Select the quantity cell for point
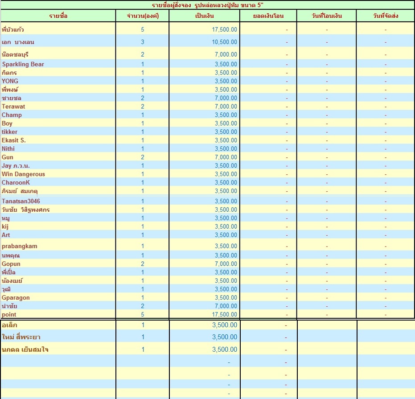 coord(143,315)
